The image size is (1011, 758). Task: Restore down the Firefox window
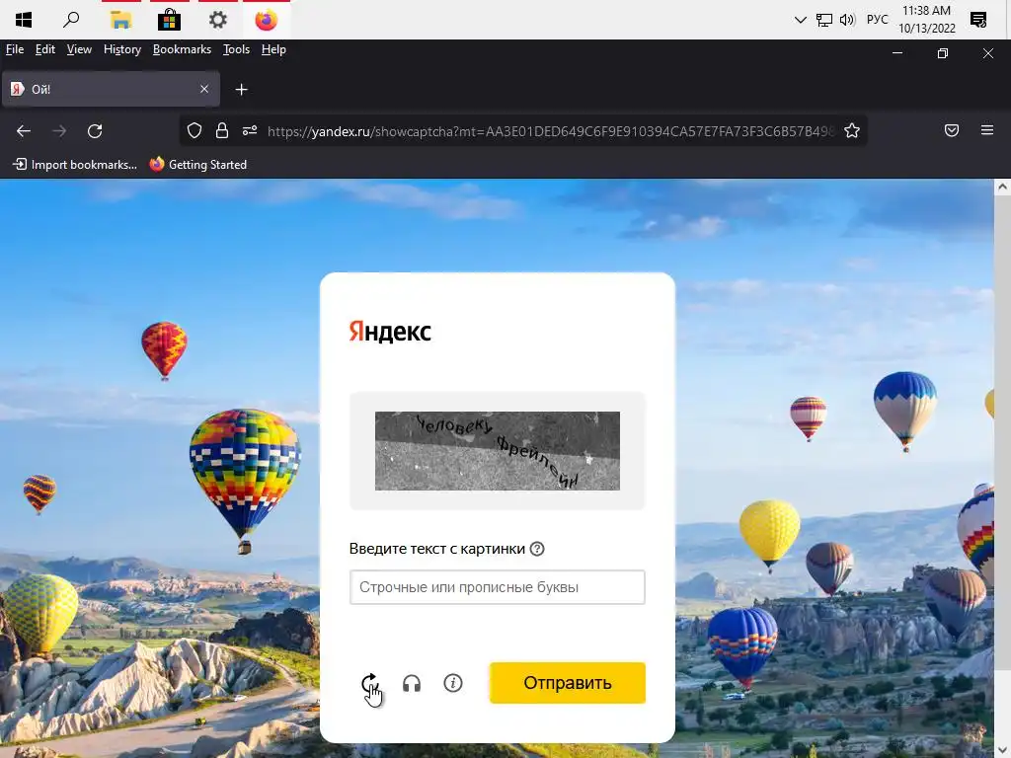pos(943,53)
